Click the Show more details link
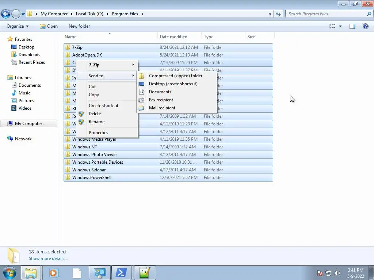 tap(48, 258)
